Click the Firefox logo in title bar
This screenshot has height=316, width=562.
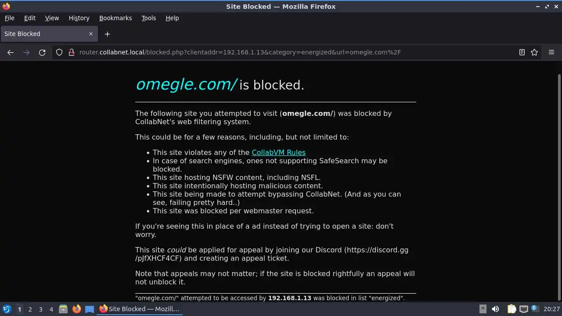pos(6,6)
